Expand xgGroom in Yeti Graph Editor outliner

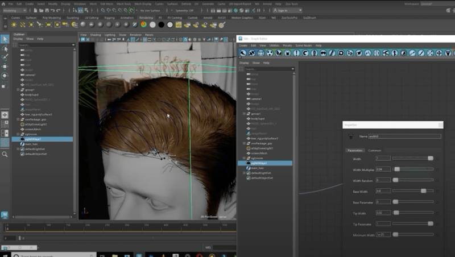coord(244,159)
